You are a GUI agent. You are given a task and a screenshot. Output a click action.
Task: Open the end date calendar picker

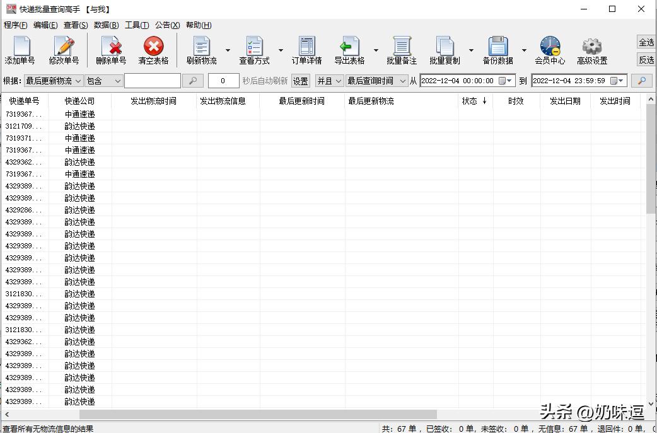coord(617,81)
